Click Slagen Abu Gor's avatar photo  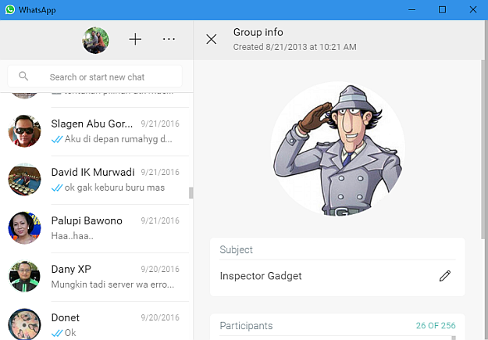click(24, 131)
